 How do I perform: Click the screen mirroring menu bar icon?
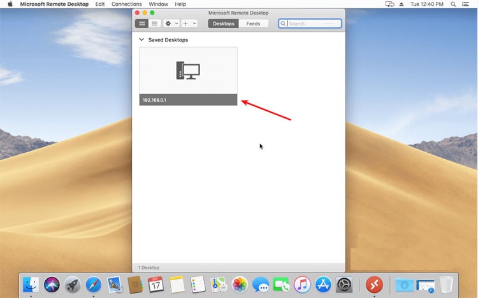(x=389, y=4)
